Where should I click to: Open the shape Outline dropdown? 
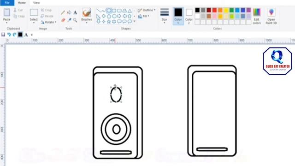147,10
